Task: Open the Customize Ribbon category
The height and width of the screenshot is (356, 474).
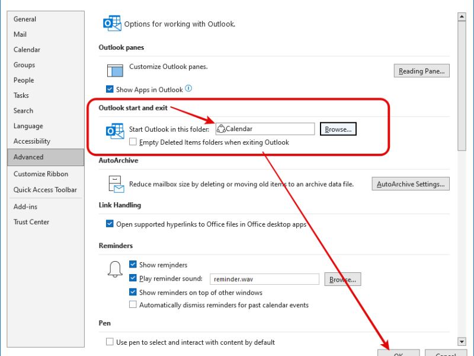Action: [46, 174]
